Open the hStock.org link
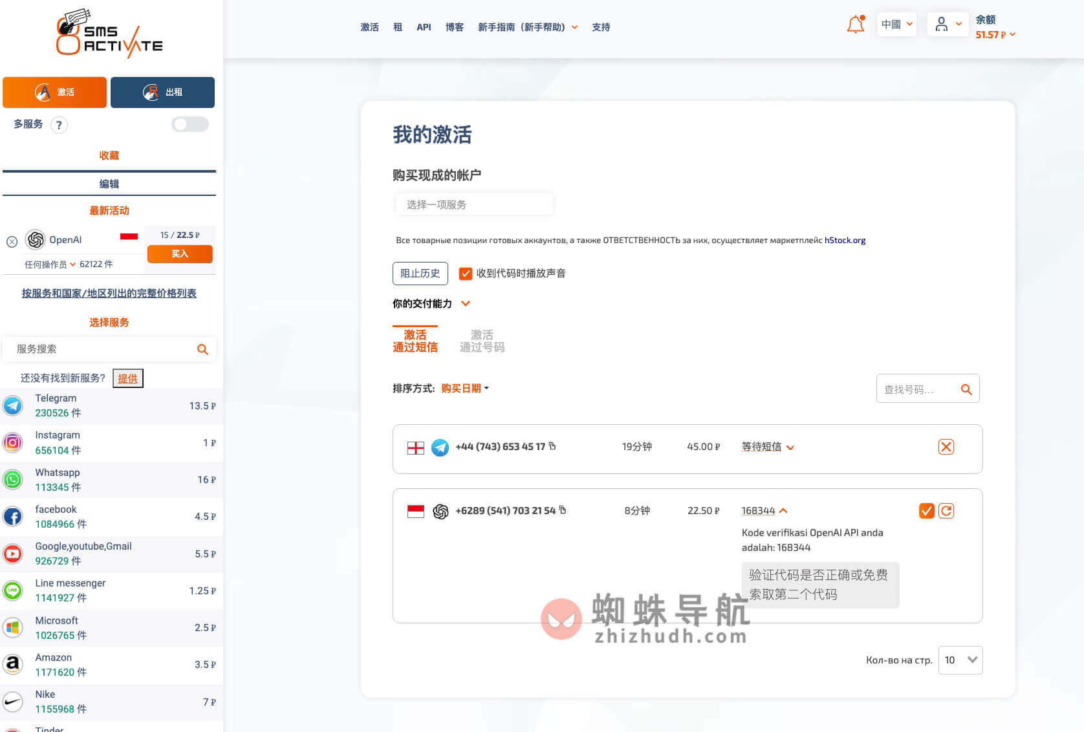The height and width of the screenshot is (732, 1084). point(845,240)
